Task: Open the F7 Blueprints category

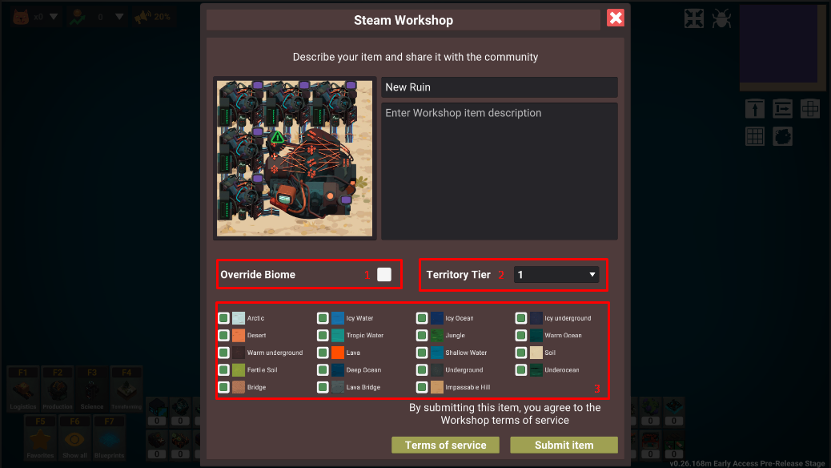Action: pyautogui.click(x=109, y=438)
